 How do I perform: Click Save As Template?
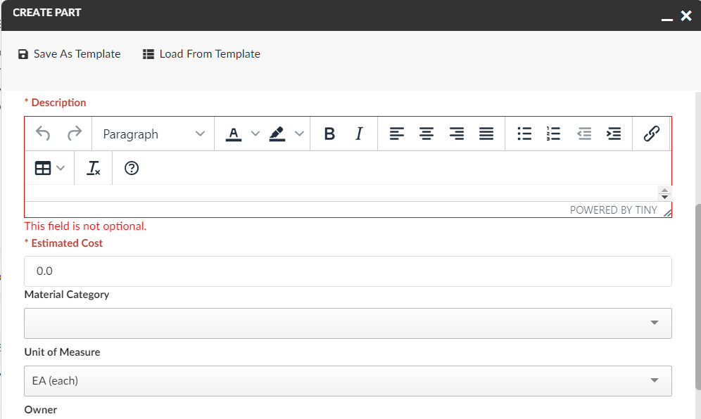pos(69,54)
